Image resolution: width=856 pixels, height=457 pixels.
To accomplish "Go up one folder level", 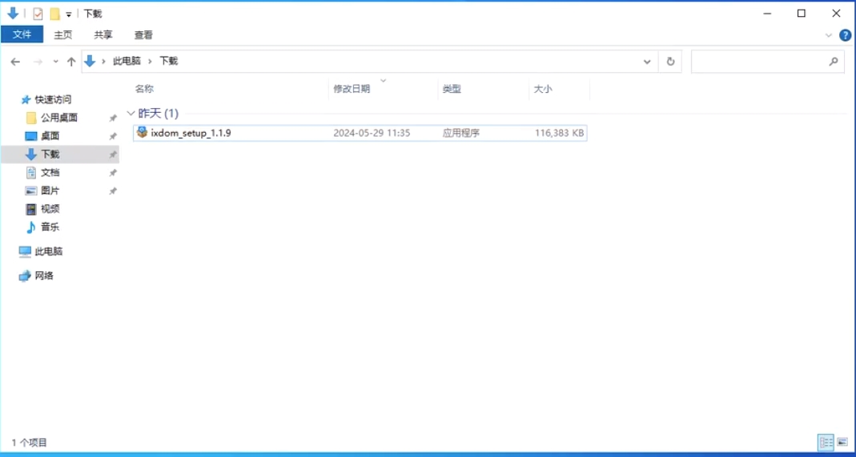I will (71, 62).
